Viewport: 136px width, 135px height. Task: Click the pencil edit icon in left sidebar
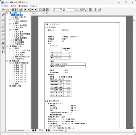(x=3, y=15)
